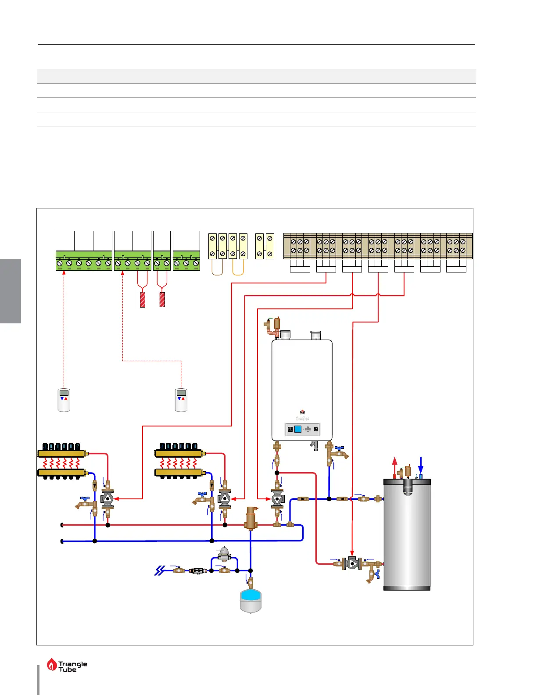This screenshot has width=537, height=695.
Task: Click the right red striped temperature sensor
Action: [162, 300]
